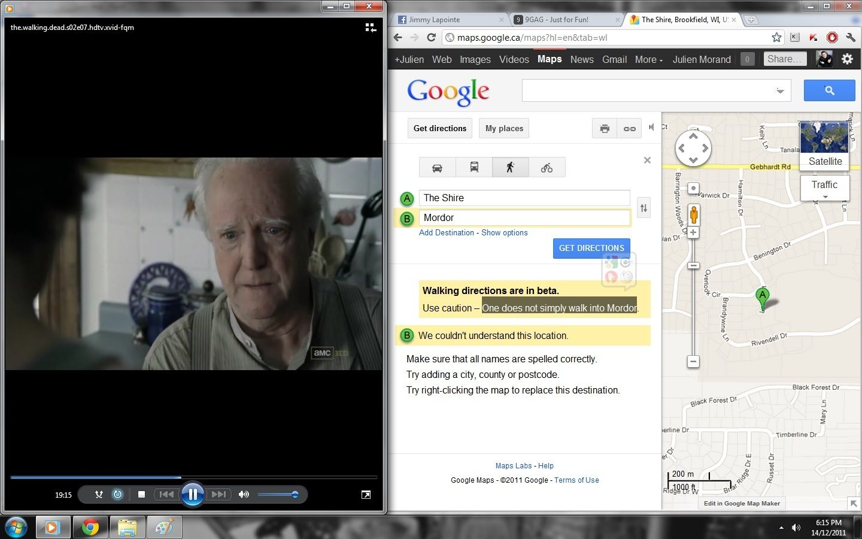Viewport: 862px width, 539px height.
Task: Click the Share box
Action: click(x=785, y=59)
